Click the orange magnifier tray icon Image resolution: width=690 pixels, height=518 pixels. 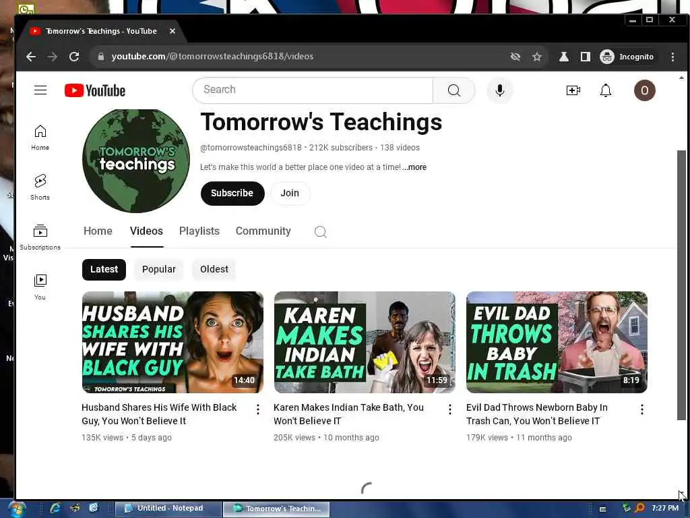coord(639,508)
